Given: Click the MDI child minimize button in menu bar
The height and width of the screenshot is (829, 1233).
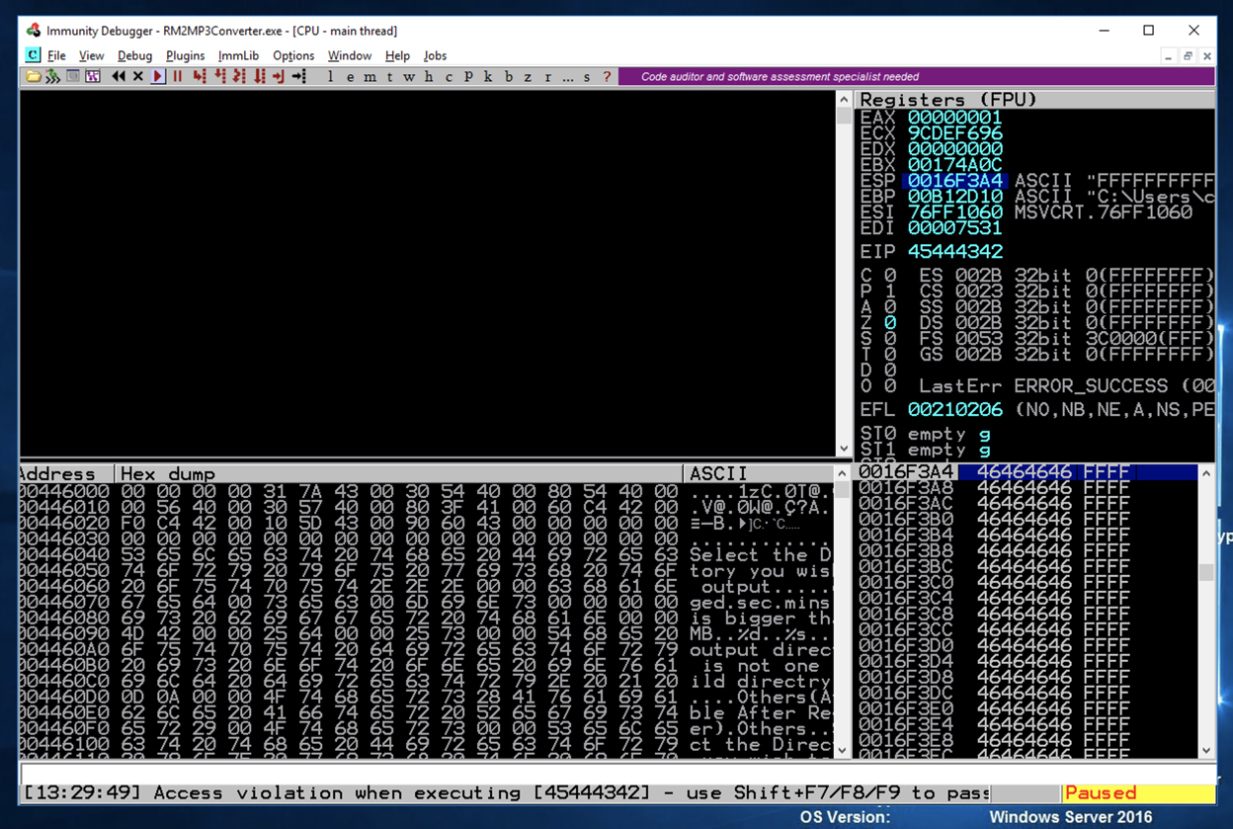Looking at the screenshot, I should pyautogui.click(x=1169, y=55).
